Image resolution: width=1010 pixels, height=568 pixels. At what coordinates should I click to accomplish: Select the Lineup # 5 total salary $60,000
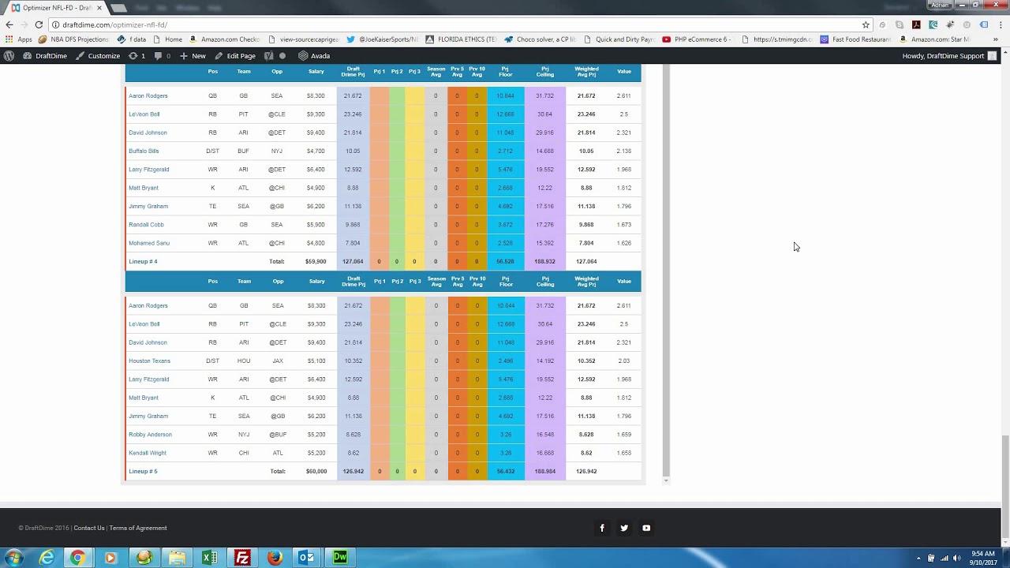316,471
